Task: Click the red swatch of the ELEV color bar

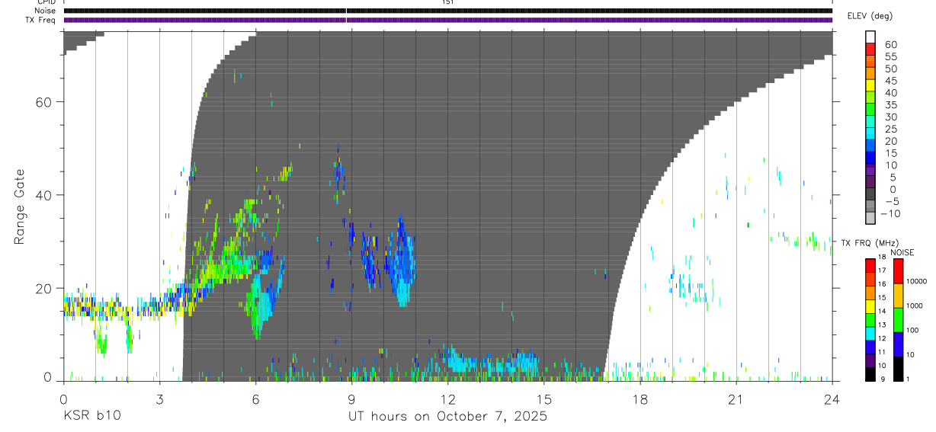Action: [x=870, y=50]
